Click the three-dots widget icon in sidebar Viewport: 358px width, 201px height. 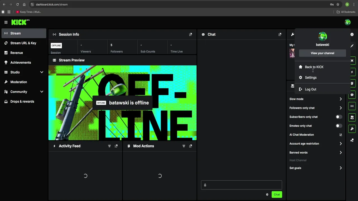[352, 140]
